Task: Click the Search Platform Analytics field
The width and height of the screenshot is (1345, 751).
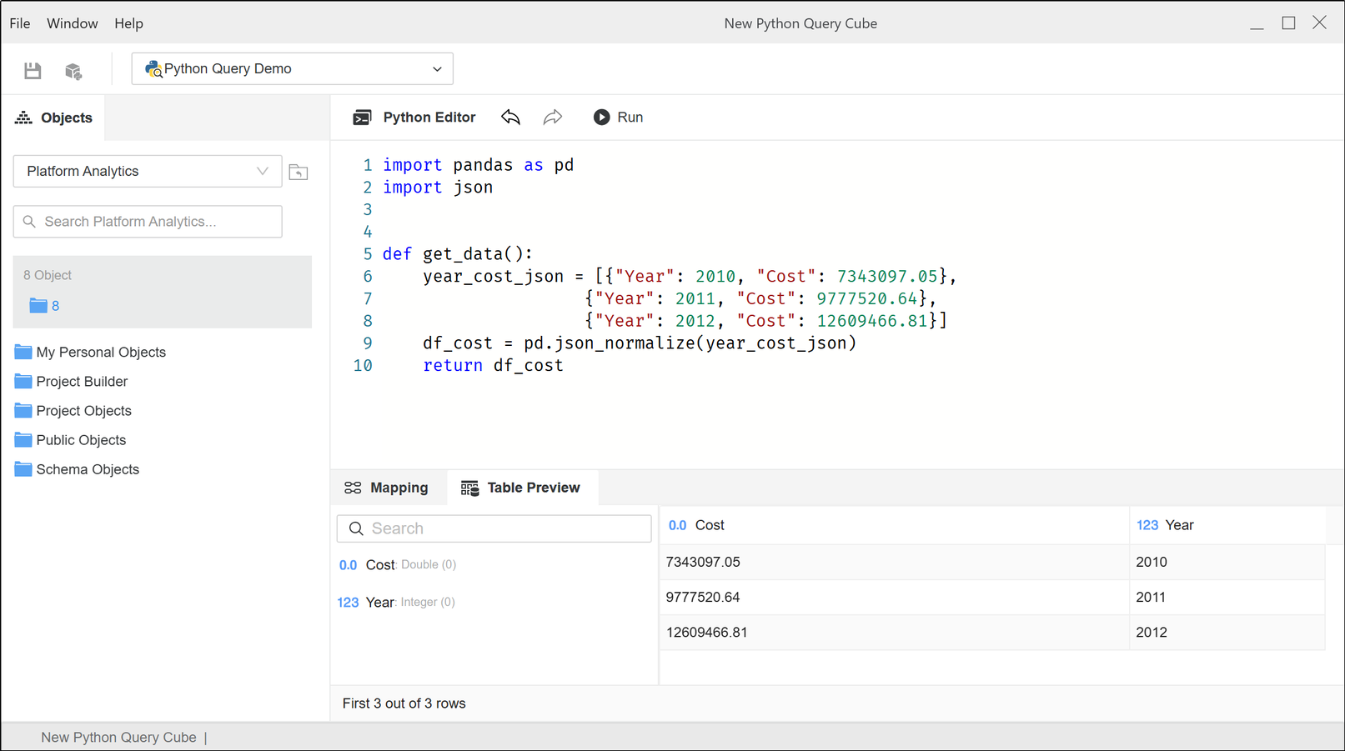Action: [148, 222]
